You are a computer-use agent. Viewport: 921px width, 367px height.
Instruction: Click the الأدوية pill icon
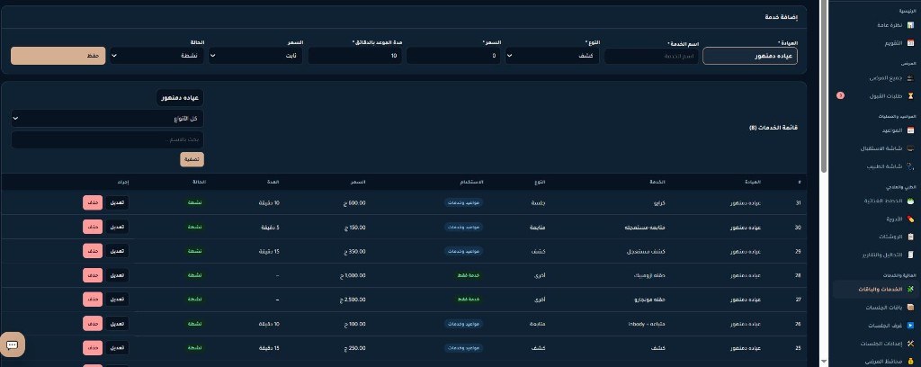(910, 219)
